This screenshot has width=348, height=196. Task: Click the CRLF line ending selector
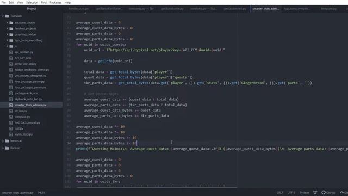pyautogui.click(x=279, y=193)
